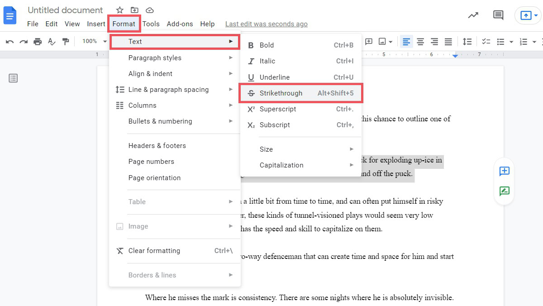Open the Capitalization submenu
543x306 pixels.
coord(281,165)
